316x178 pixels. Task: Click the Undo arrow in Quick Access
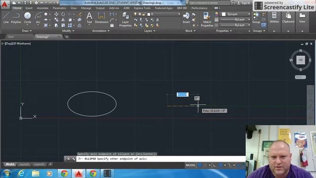(x=42, y=3)
